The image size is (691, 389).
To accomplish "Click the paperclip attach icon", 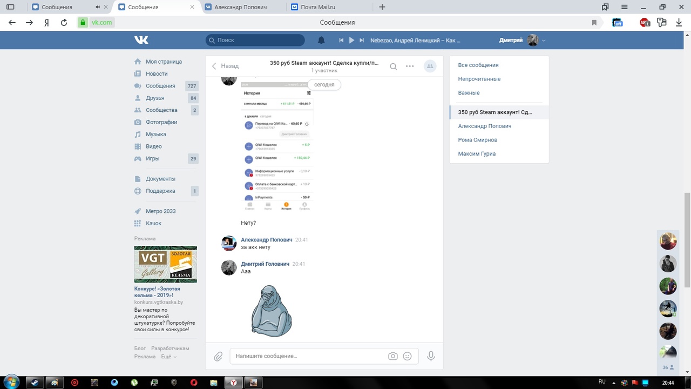I will 218,356.
